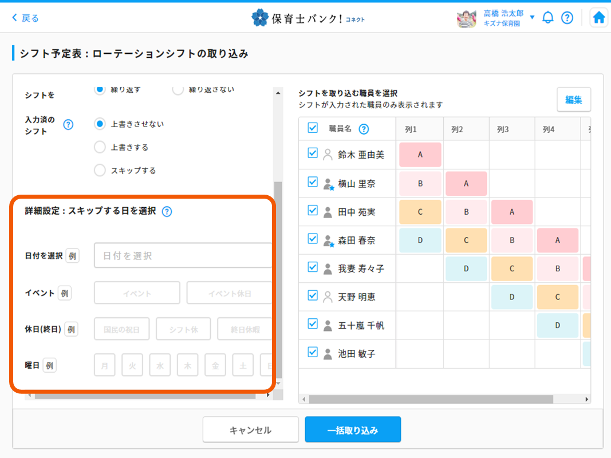611x458 pixels.
Task: Click help icon next to 入力済のシフト
Action: (x=68, y=125)
